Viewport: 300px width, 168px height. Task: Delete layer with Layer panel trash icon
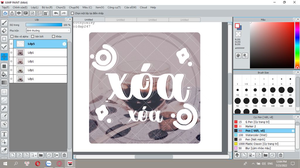point(64,155)
